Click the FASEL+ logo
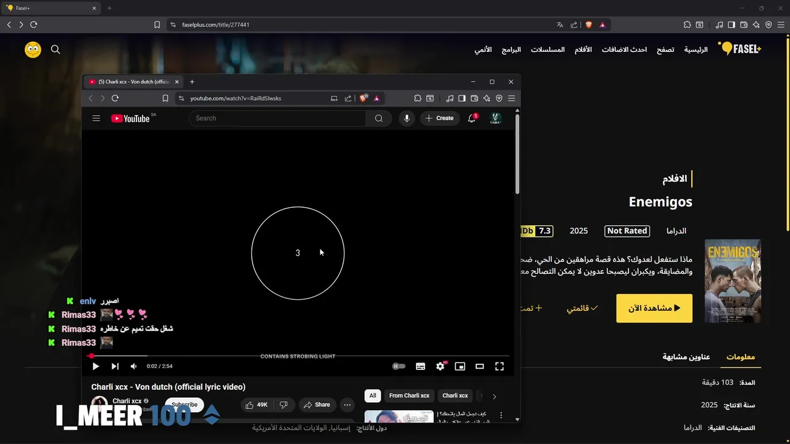The width and height of the screenshot is (790, 444). (739, 49)
